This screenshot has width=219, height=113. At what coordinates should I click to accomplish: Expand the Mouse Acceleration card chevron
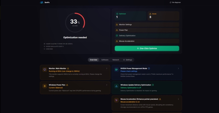178,99
